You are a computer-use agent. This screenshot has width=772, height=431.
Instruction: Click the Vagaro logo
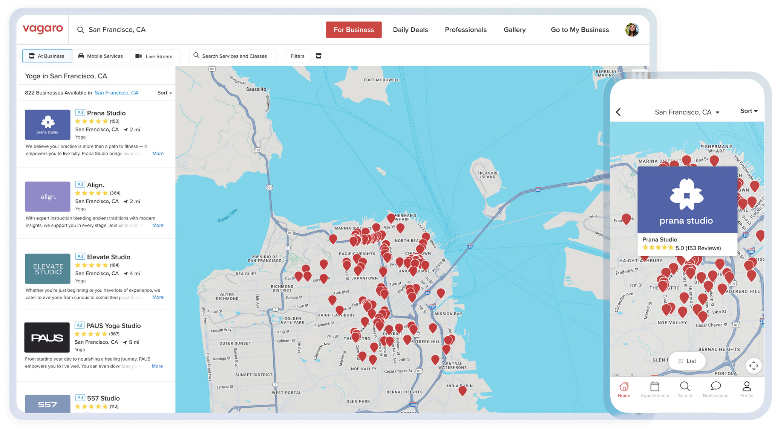point(43,29)
